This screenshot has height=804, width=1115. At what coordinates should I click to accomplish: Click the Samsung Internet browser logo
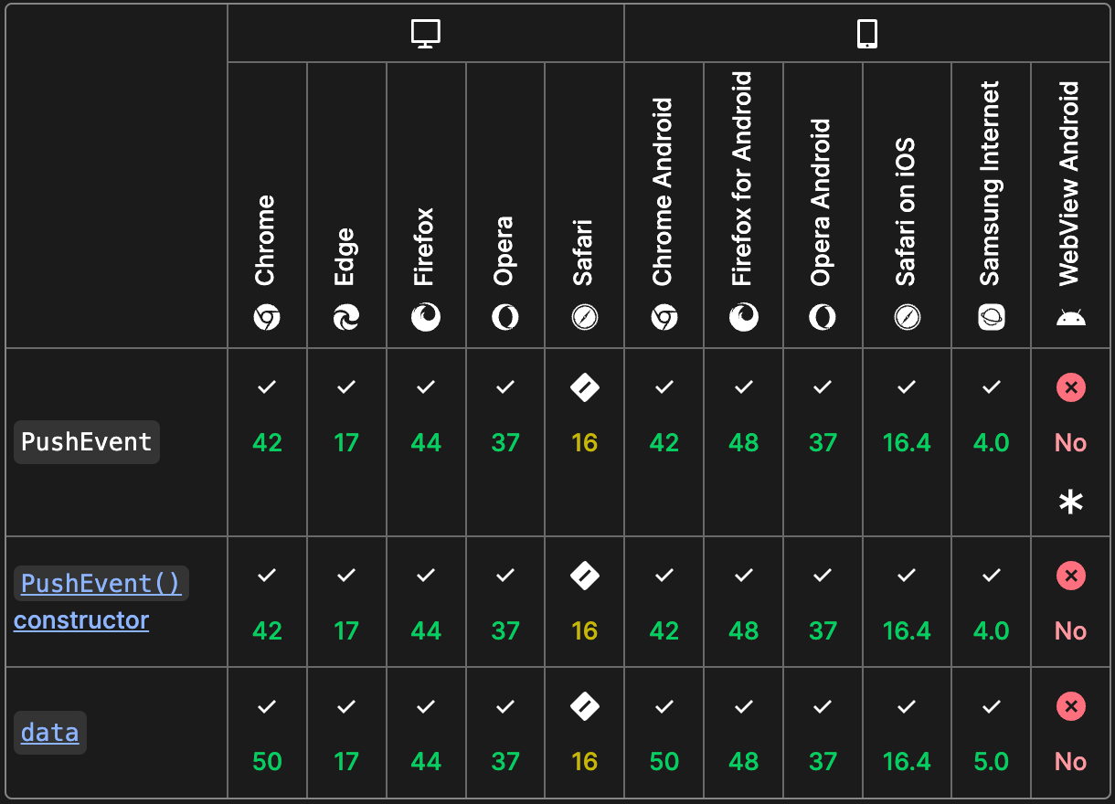992,317
